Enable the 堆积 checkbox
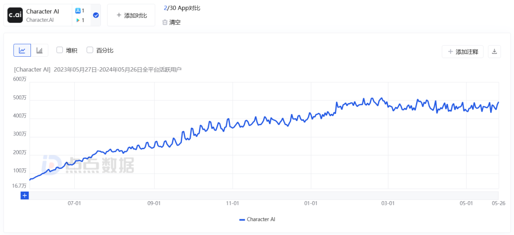This screenshot has height=235, width=514. pos(60,50)
